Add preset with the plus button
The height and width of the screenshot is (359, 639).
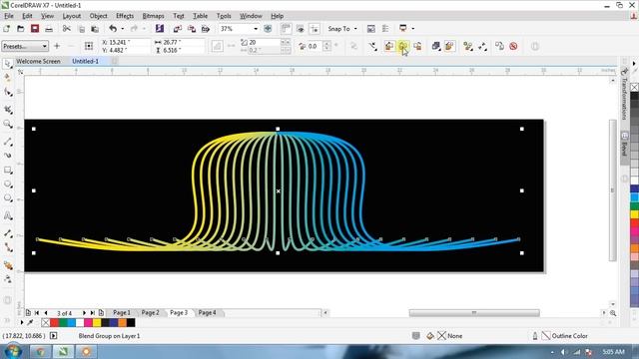(57, 46)
